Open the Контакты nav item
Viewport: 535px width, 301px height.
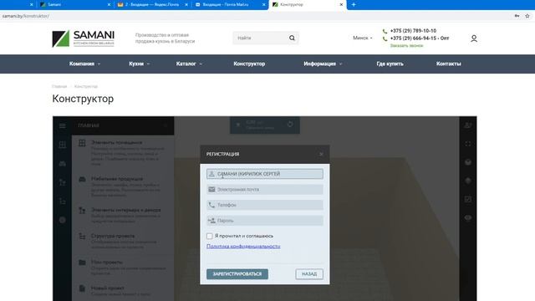click(448, 64)
